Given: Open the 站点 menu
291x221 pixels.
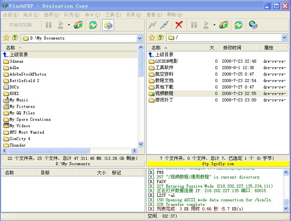Looking at the screenshot, I should pyautogui.click(x=31, y=15).
